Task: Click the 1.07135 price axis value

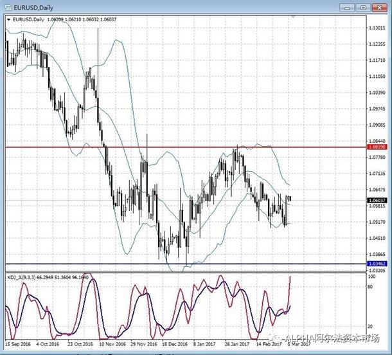Action: point(377,174)
